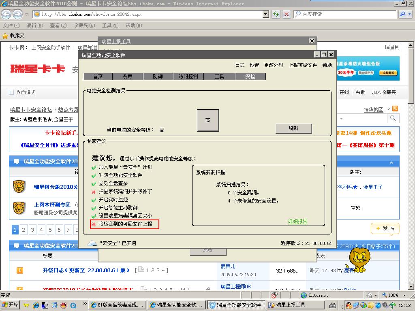Viewport: 415px width, 311px height.
Task: Open the 收藏夹 menu in IE
Action: click(x=84, y=26)
